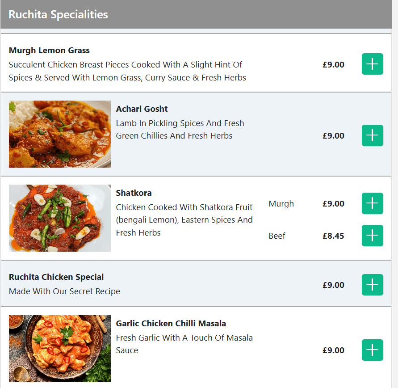
Task: Click the Garlic Chicken Chilli Masala title
Action: [x=171, y=324]
